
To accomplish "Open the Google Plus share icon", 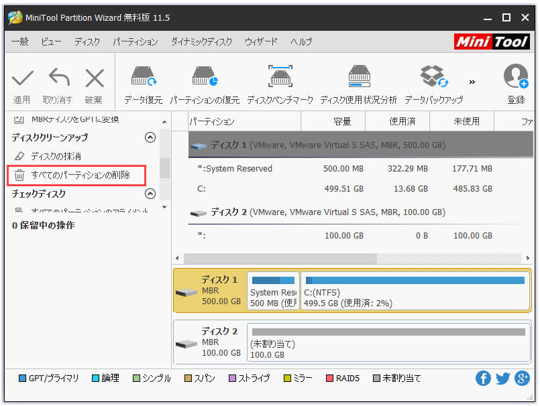I will pos(522,379).
